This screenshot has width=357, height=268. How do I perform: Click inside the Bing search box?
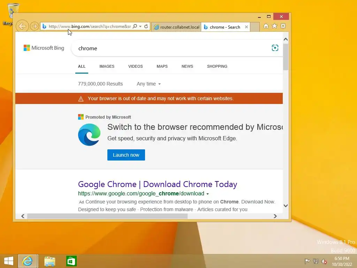coord(171,48)
